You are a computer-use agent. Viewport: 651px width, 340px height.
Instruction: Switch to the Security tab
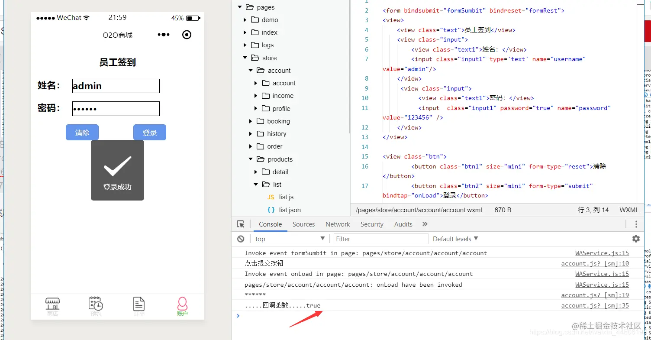coord(372,224)
